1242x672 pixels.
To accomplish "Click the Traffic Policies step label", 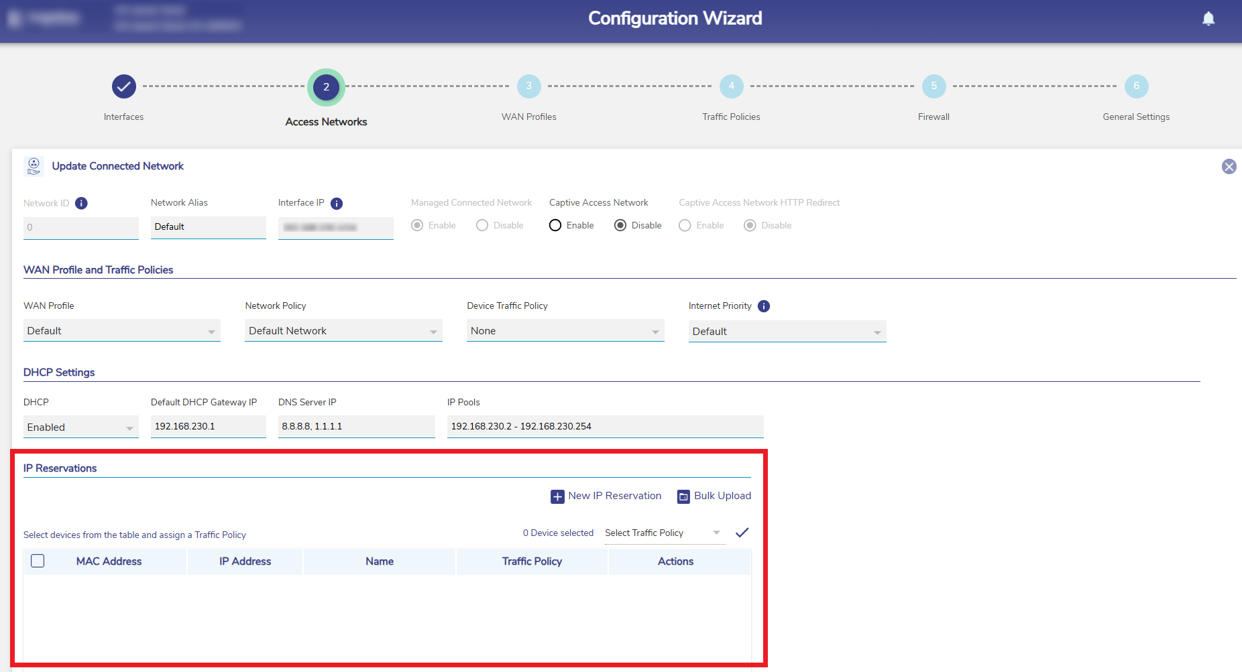I will tap(732, 117).
